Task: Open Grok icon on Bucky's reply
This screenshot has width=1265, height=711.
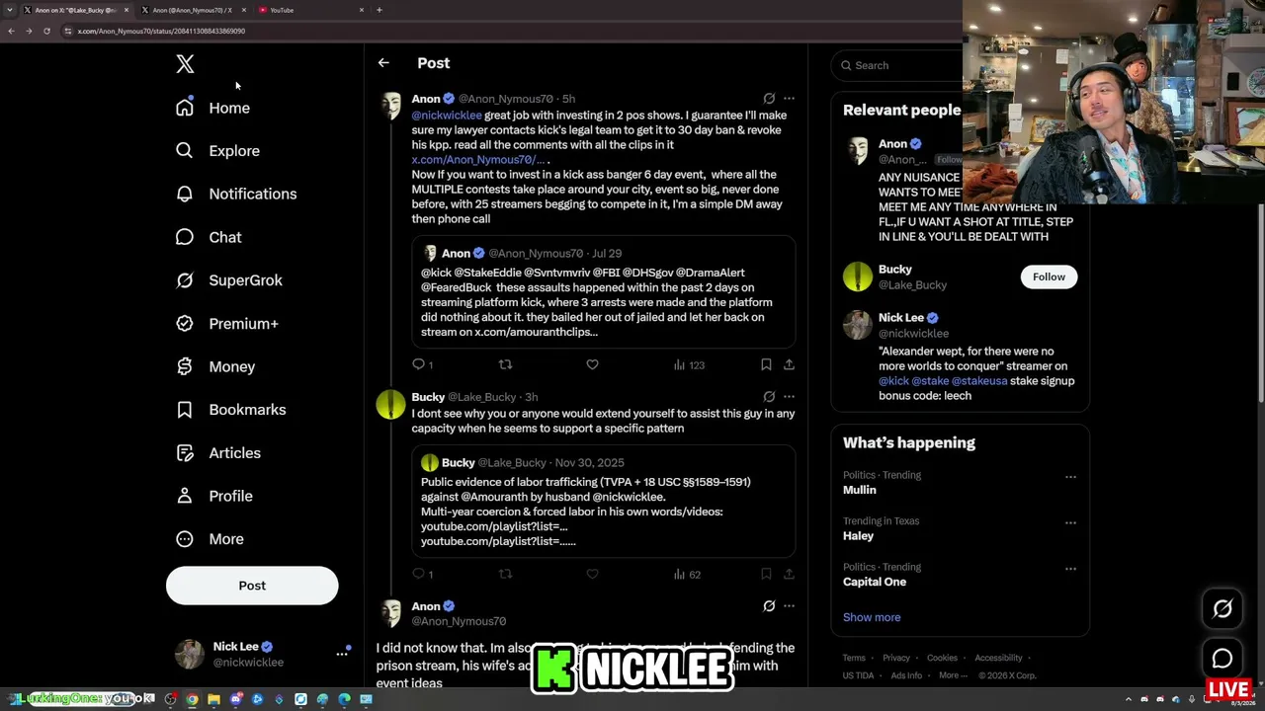Action: [x=769, y=397]
